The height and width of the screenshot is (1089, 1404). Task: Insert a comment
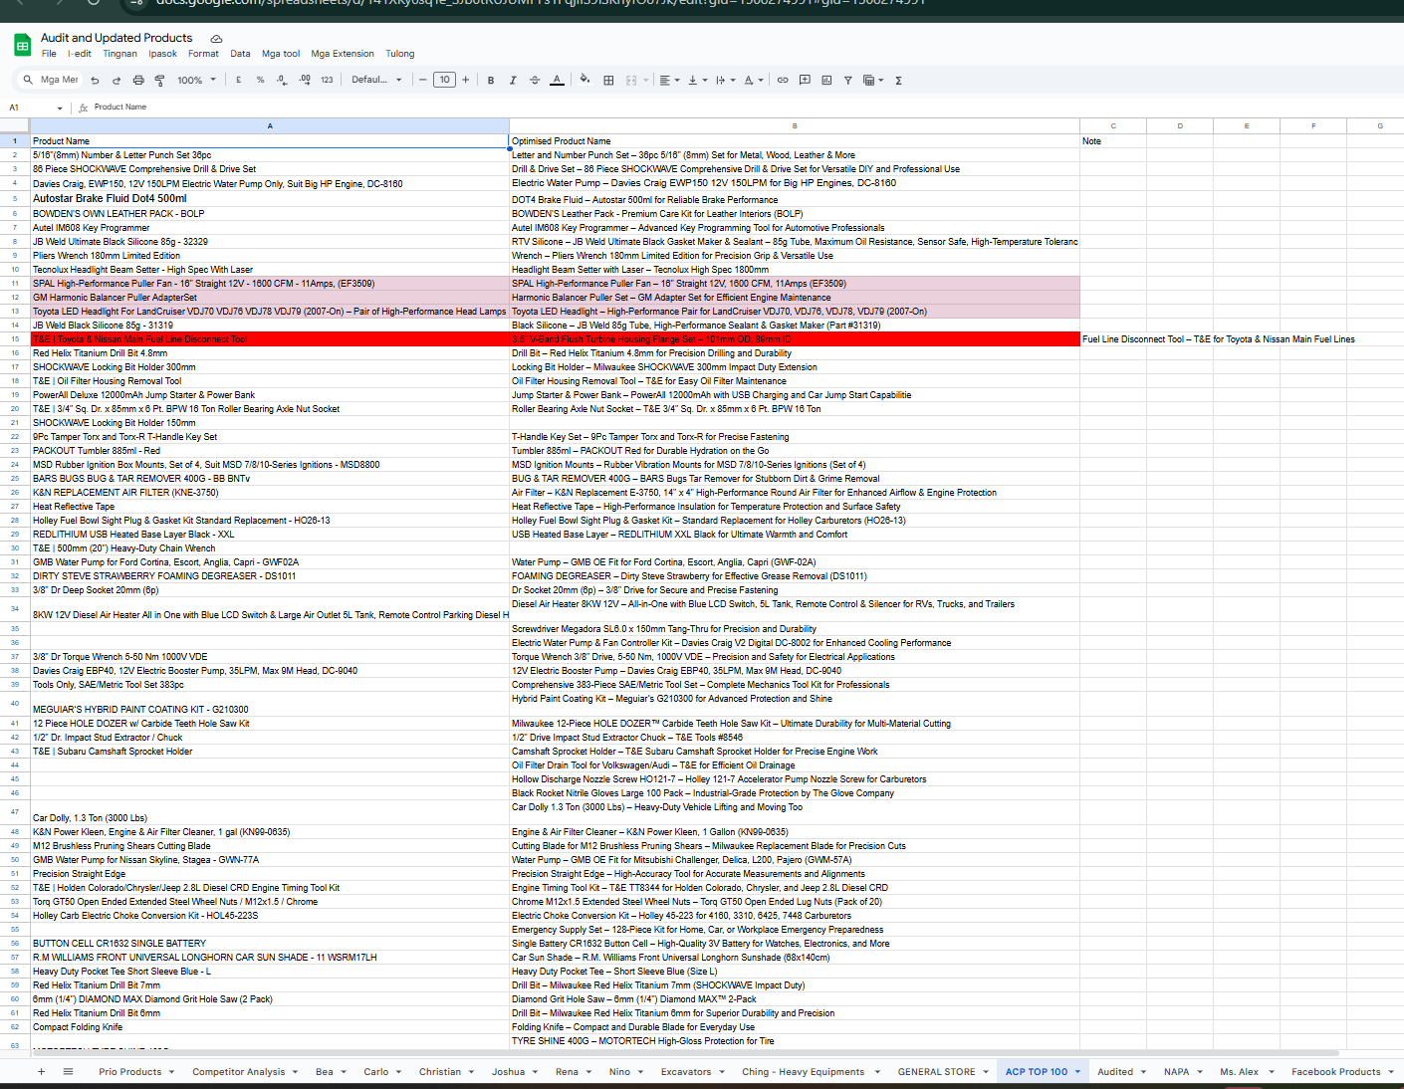[805, 80]
